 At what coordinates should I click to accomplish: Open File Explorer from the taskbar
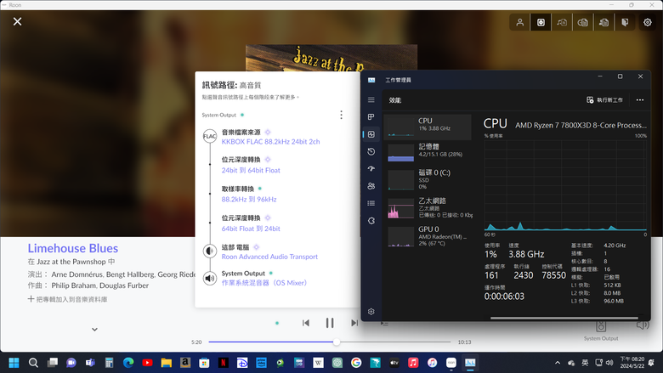[166, 363]
